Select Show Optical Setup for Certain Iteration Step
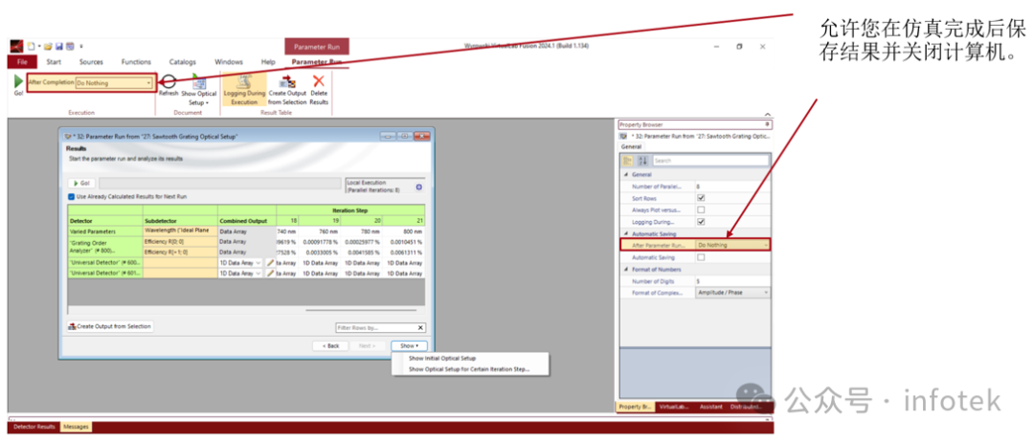The height and width of the screenshot is (442, 1034). tap(469, 369)
